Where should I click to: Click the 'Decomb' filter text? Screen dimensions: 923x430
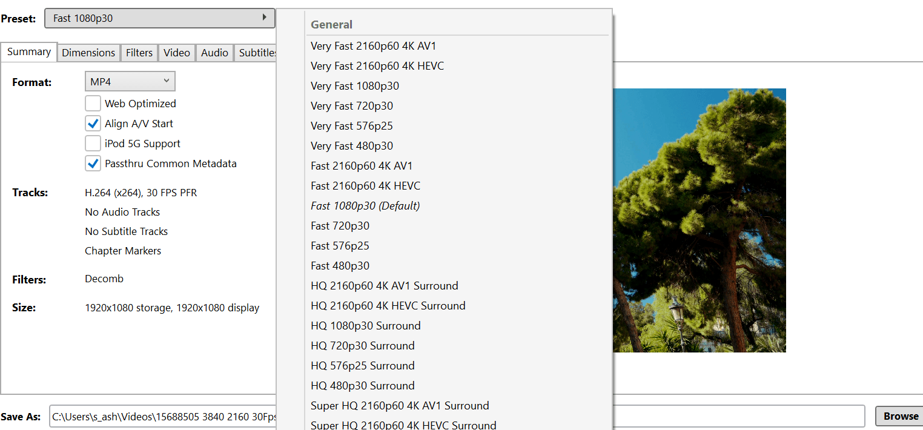click(x=104, y=279)
